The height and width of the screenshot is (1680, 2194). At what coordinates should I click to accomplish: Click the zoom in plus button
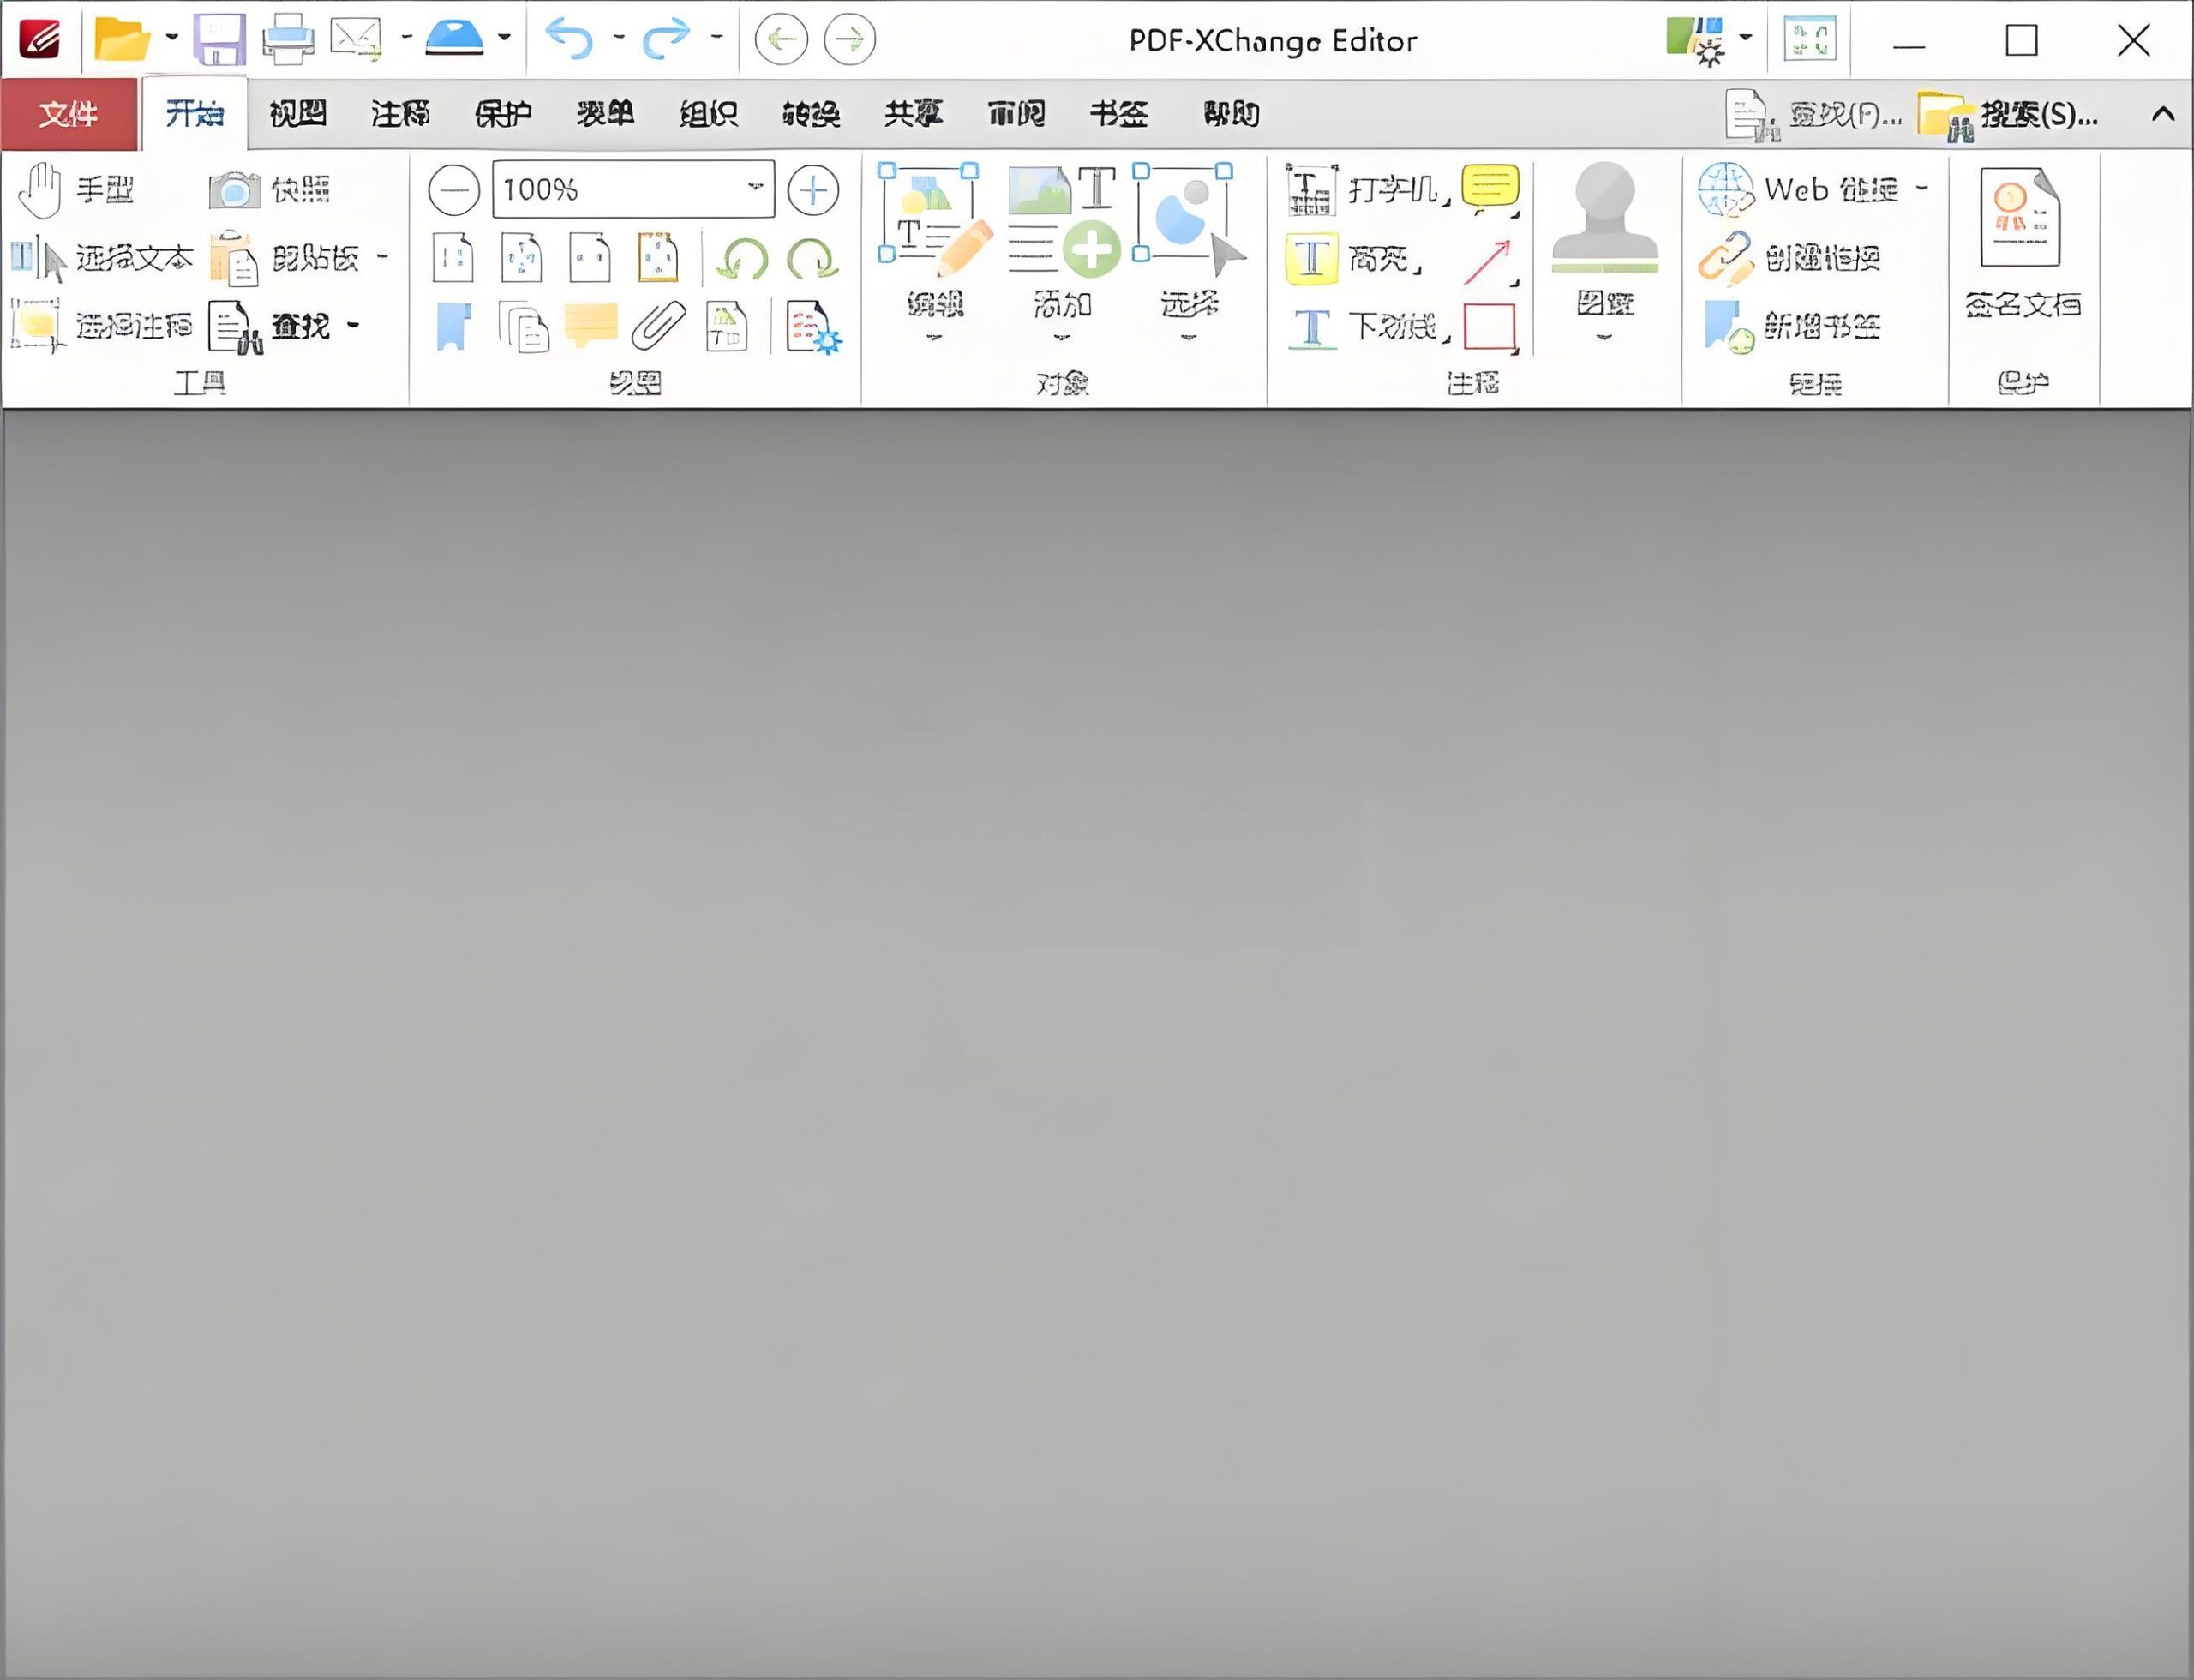click(812, 189)
